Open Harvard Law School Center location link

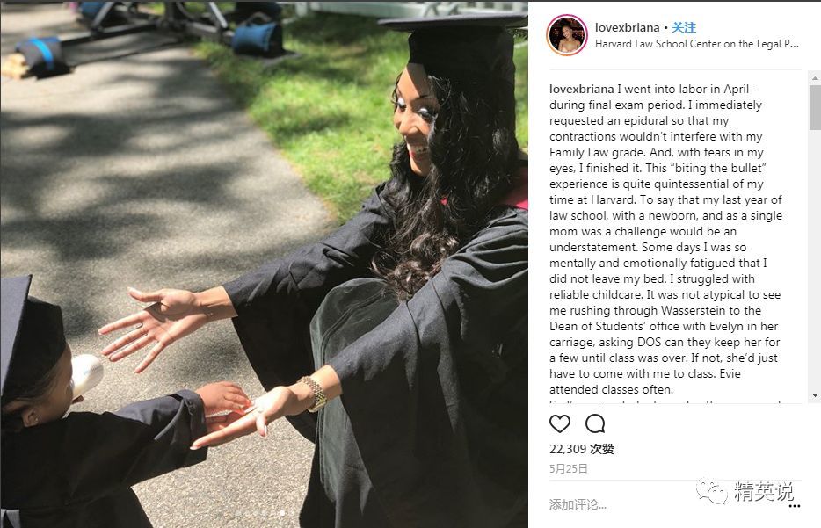coord(697,44)
